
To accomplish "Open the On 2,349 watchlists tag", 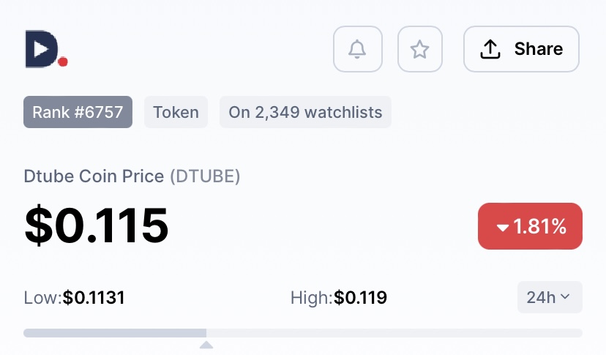I will coord(305,112).
